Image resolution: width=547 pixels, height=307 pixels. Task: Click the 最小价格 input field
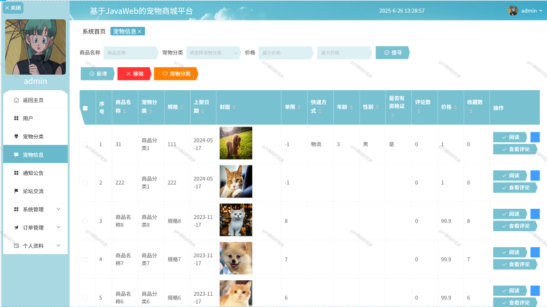pyautogui.click(x=286, y=53)
